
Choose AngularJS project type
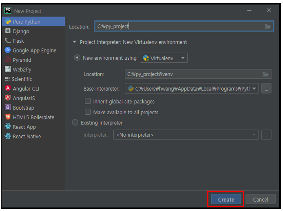pos(33,98)
